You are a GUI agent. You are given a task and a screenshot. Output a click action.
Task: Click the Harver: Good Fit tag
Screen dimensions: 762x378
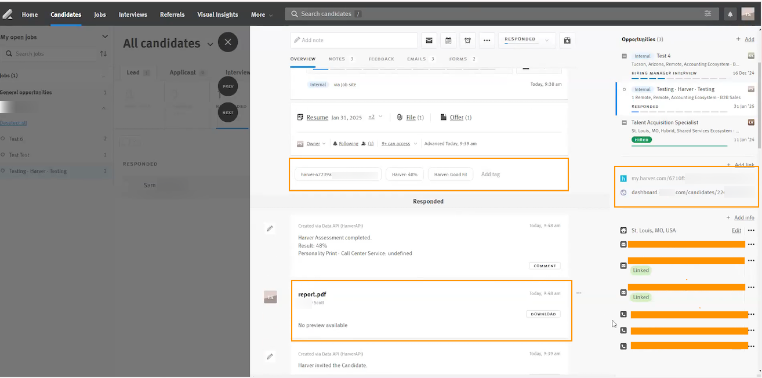coord(451,174)
